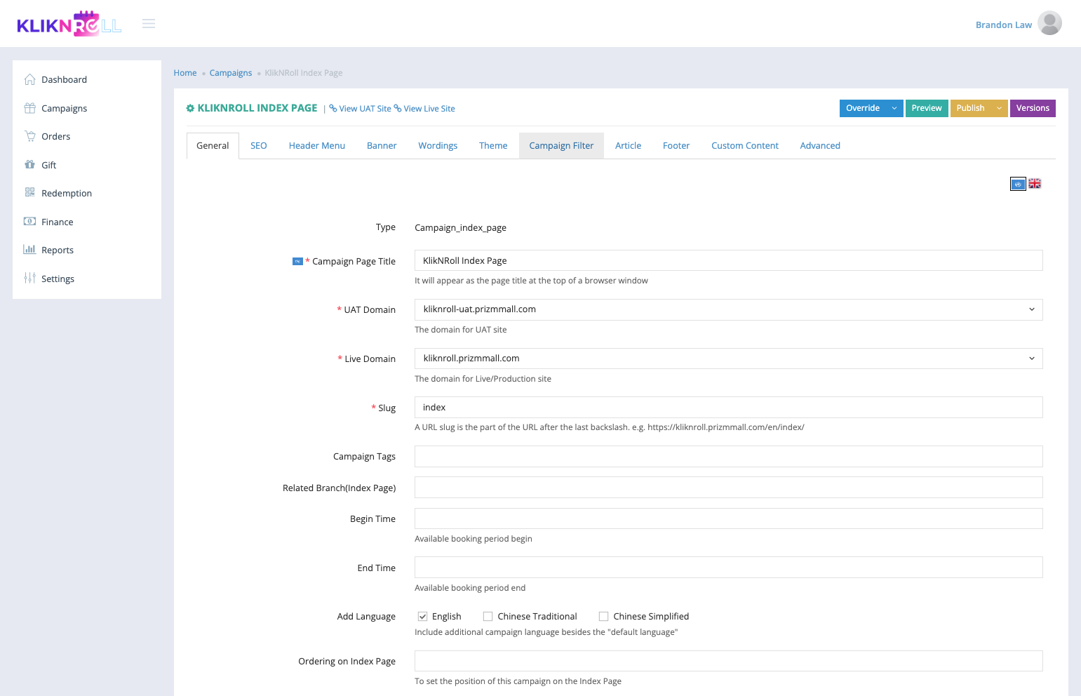Go to Dashboard via its home icon
The height and width of the screenshot is (696, 1081).
click(29, 79)
